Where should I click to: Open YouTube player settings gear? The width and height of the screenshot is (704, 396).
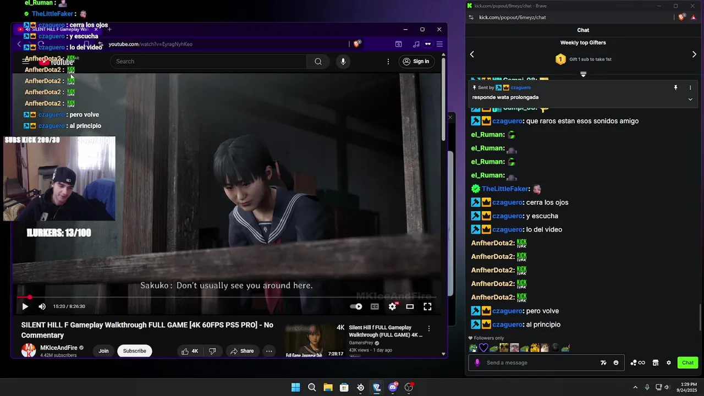tap(392, 306)
